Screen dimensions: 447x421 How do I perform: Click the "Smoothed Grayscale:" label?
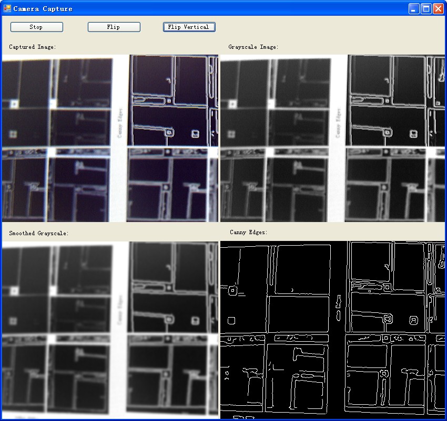point(38,233)
